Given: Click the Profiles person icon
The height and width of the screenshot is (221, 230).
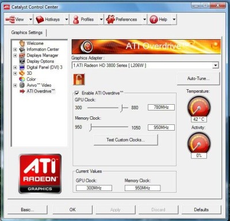Looking at the screenshot, I should coord(76,20).
